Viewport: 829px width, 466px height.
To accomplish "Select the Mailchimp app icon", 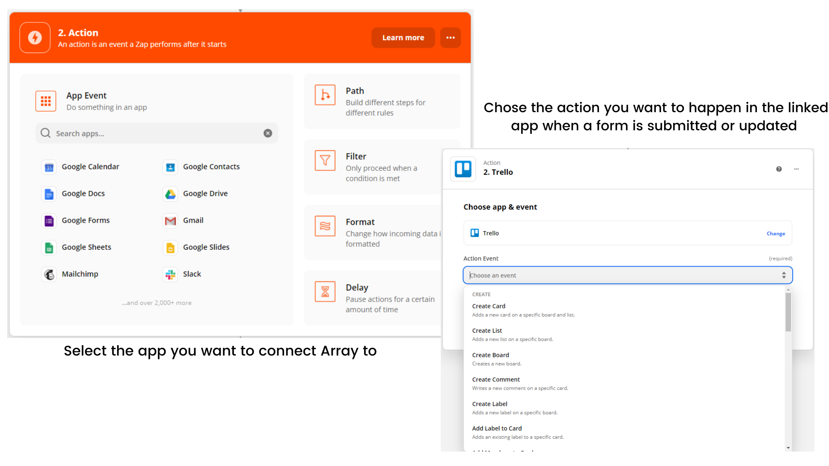I will (49, 274).
